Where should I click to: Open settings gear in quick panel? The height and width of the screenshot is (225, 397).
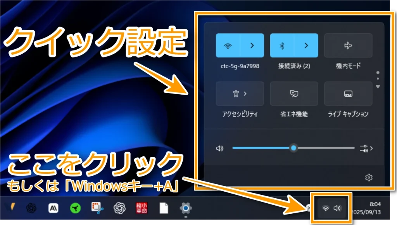point(369,177)
